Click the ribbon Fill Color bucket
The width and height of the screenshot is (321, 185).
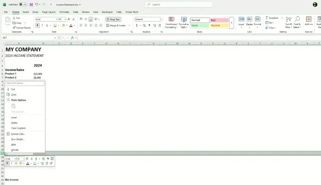click(63, 25)
